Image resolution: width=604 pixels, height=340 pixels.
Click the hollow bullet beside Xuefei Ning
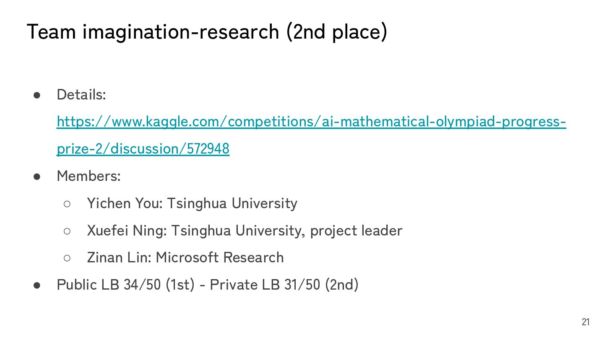[x=67, y=231]
